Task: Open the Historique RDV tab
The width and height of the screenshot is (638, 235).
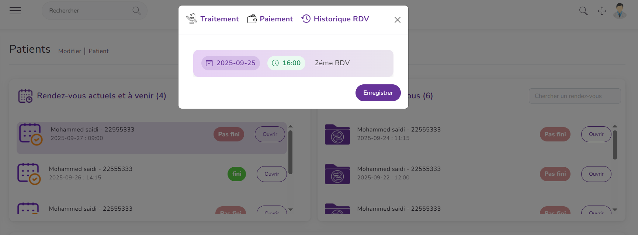Action: [335, 19]
